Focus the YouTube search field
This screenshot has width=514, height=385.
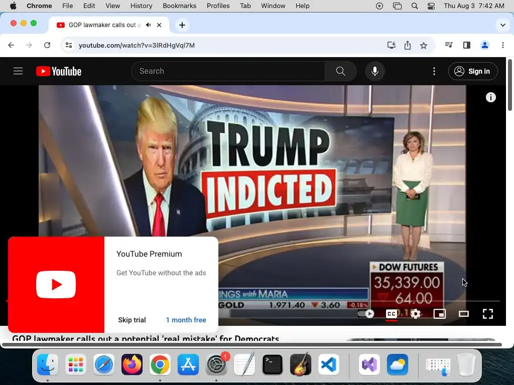pyautogui.click(x=228, y=71)
